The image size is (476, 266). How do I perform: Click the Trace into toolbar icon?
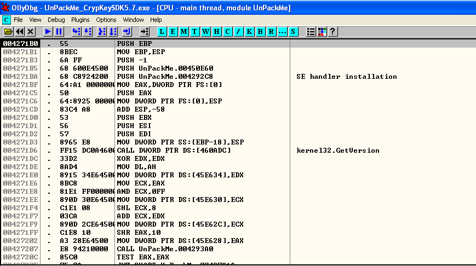[x=101, y=32]
